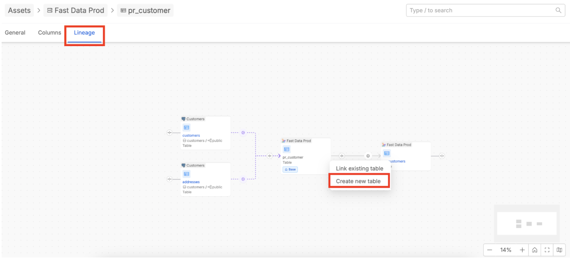This screenshot has width=570, height=263.
Task: Click table icon in customers node
Action: [186, 128]
